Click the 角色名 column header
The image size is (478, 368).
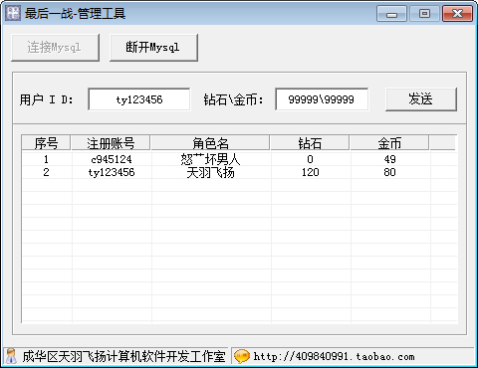point(210,143)
